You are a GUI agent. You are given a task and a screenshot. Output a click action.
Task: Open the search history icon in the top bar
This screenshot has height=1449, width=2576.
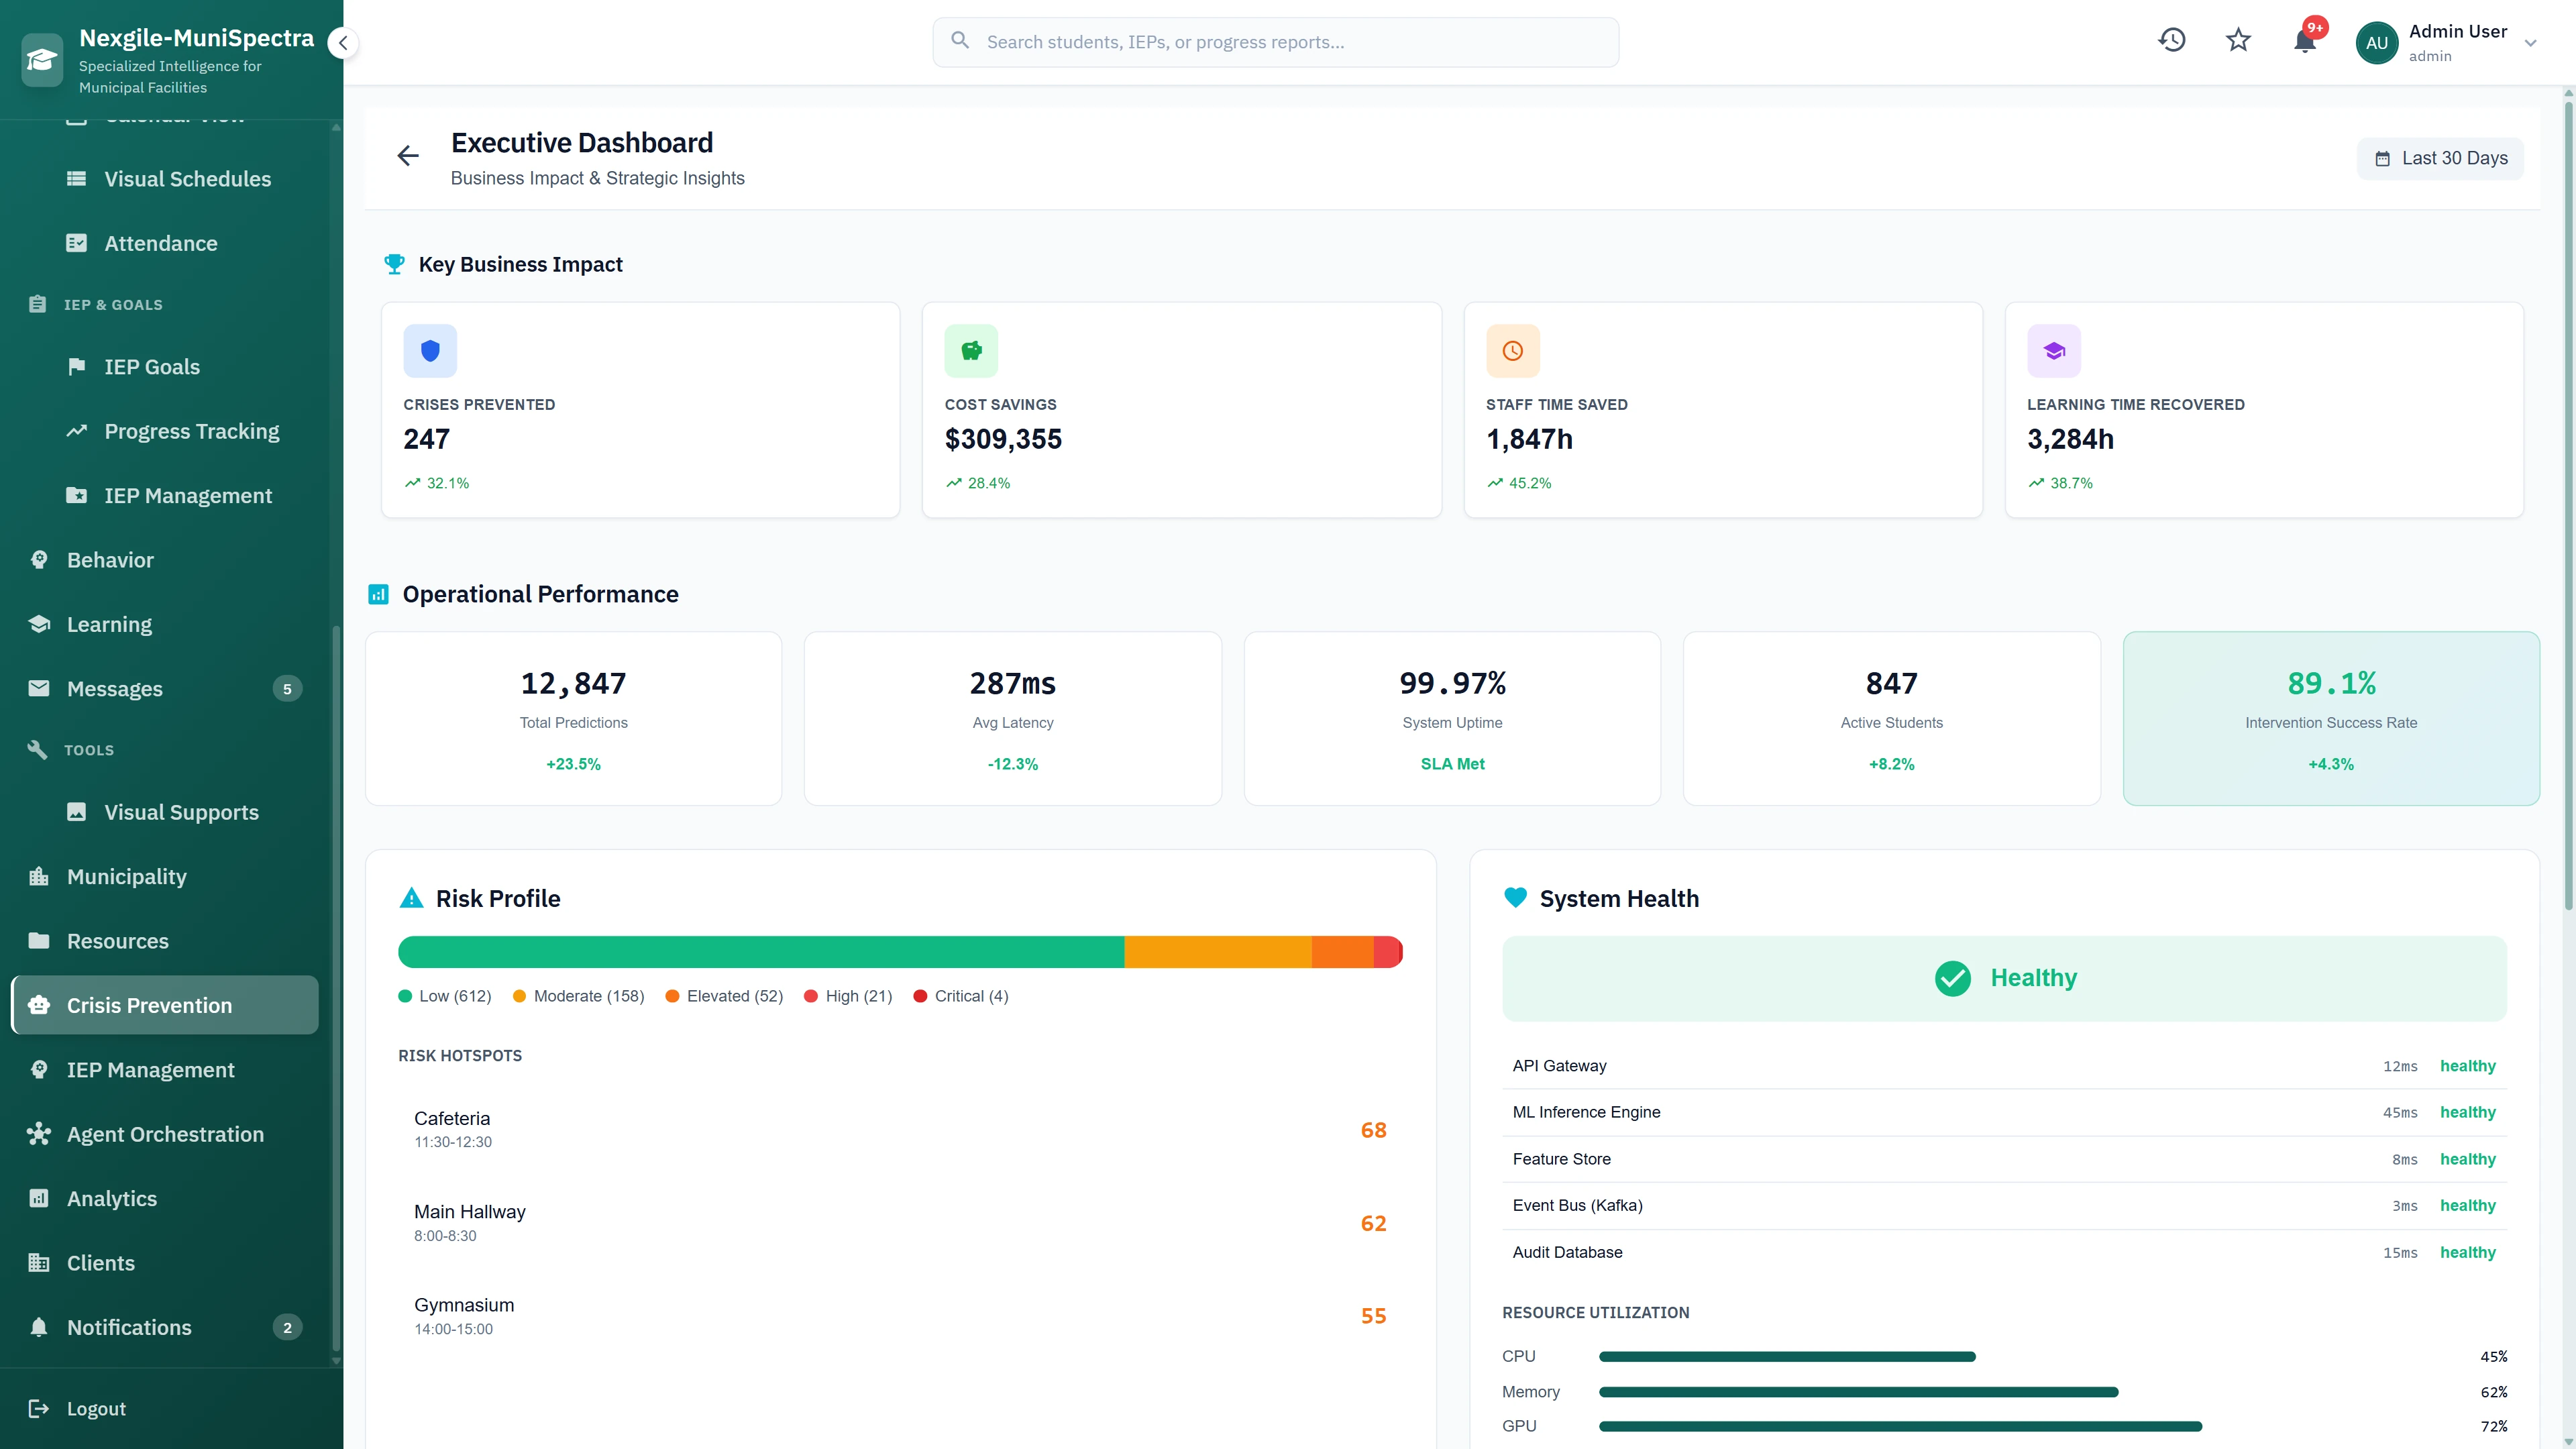(x=2172, y=41)
